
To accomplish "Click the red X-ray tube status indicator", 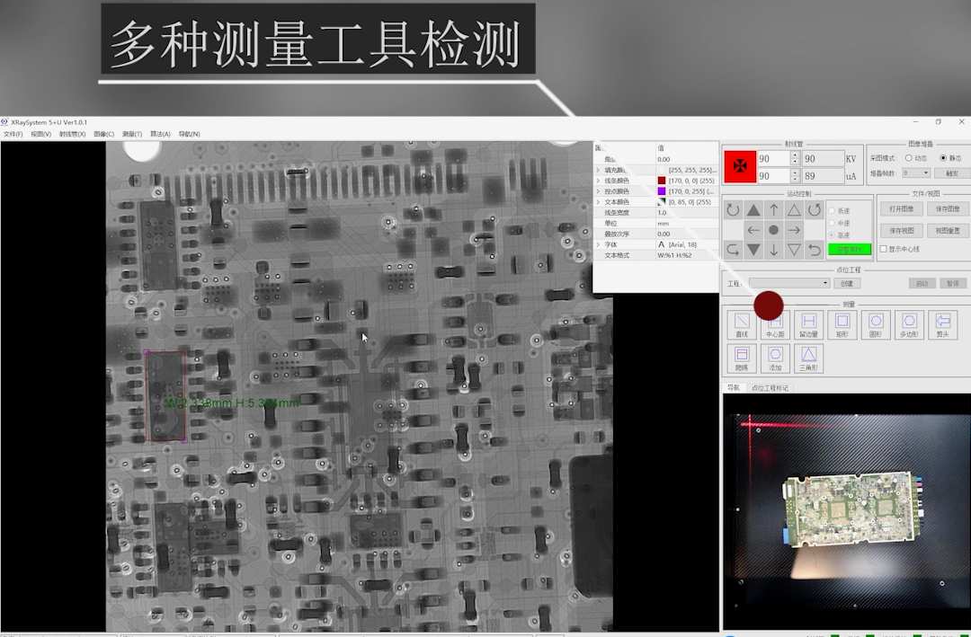I will tap(739, 166).
